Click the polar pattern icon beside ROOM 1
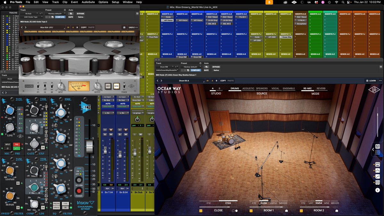 [287, 211]
